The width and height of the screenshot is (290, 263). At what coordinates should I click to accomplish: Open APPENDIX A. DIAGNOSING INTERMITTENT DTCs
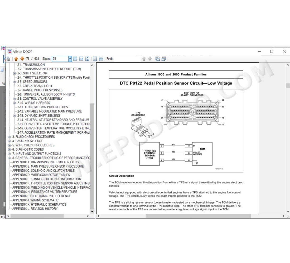tap(46, 162)
